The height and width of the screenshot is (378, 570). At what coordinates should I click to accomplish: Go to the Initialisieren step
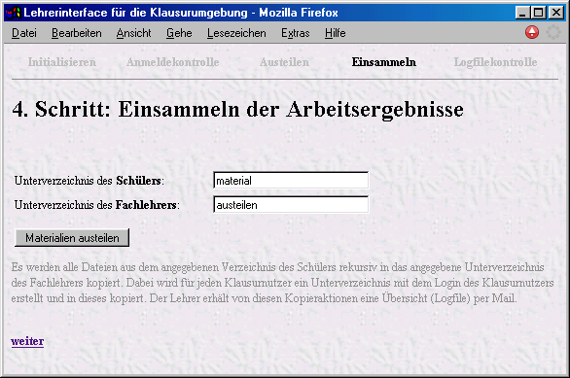coord(62,62)
